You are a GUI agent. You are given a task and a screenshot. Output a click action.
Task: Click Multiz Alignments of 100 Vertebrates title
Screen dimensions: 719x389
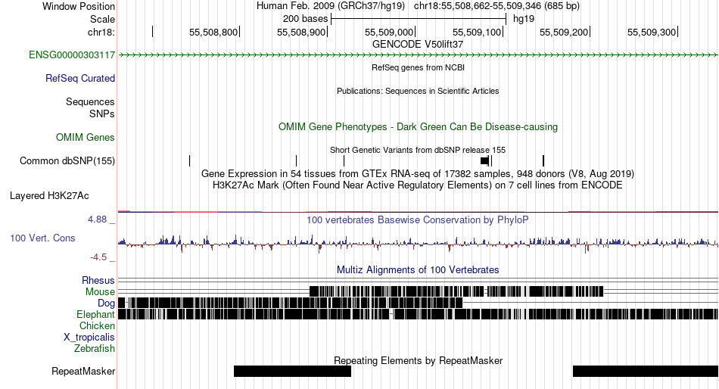418,269
